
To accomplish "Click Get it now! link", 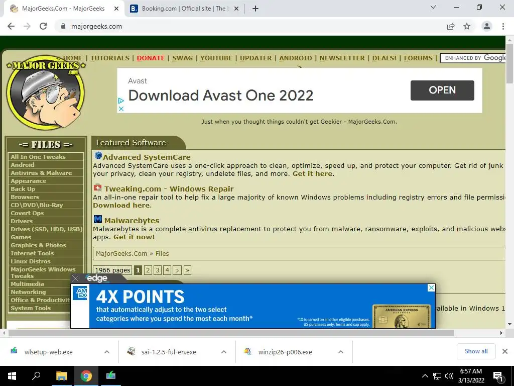I will (134, 237).
